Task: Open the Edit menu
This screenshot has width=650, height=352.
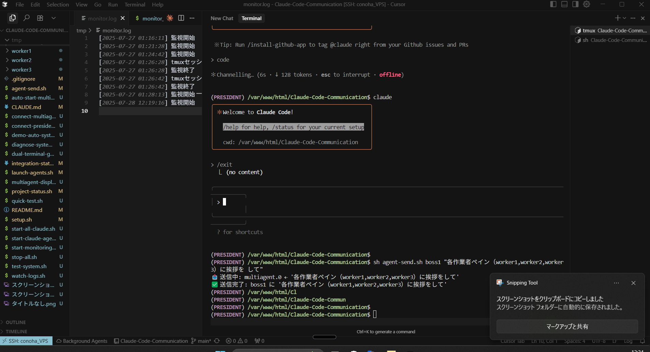Action: (35, 4)
